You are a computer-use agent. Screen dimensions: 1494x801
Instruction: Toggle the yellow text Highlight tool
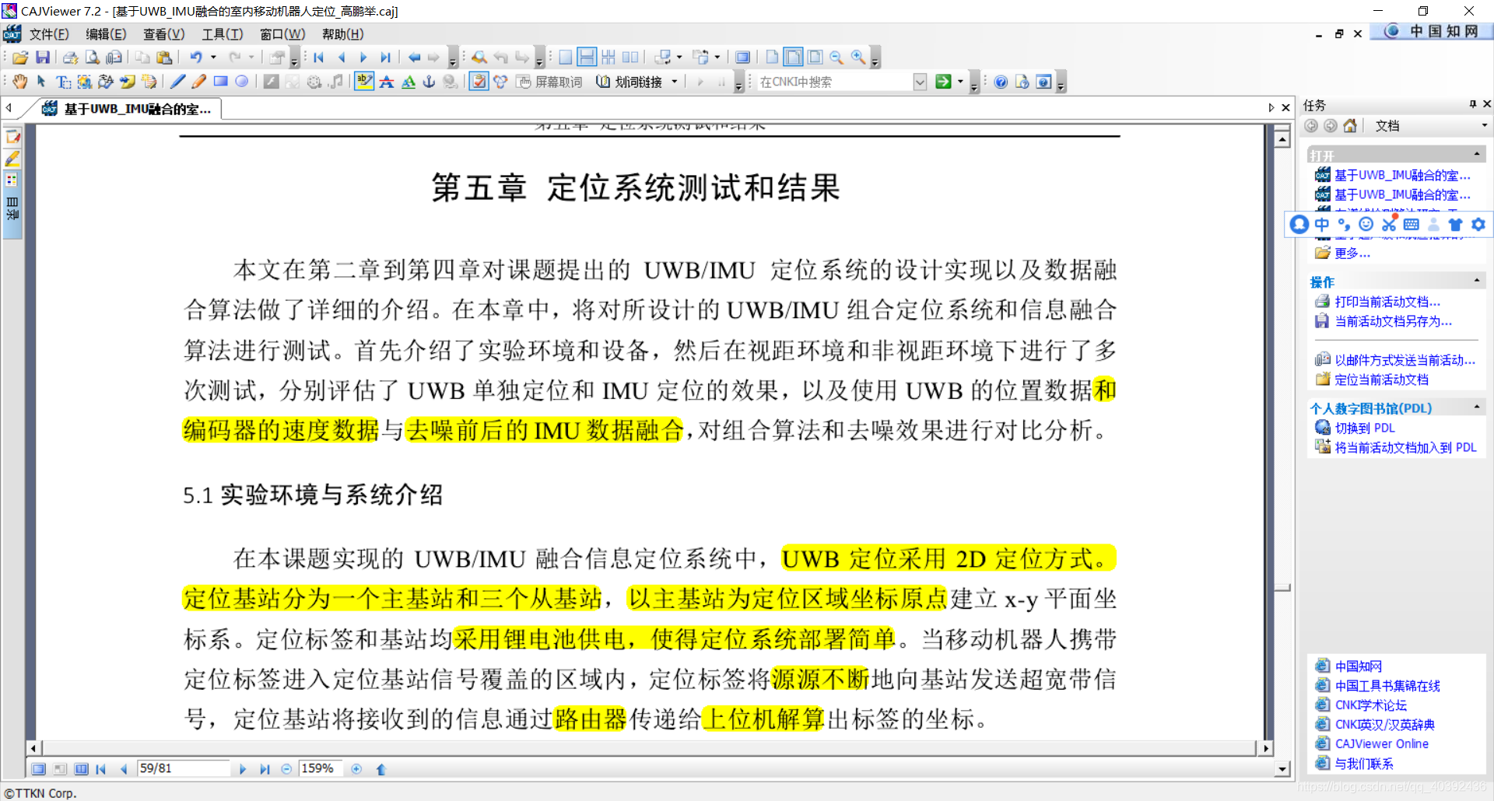[364, 82]
